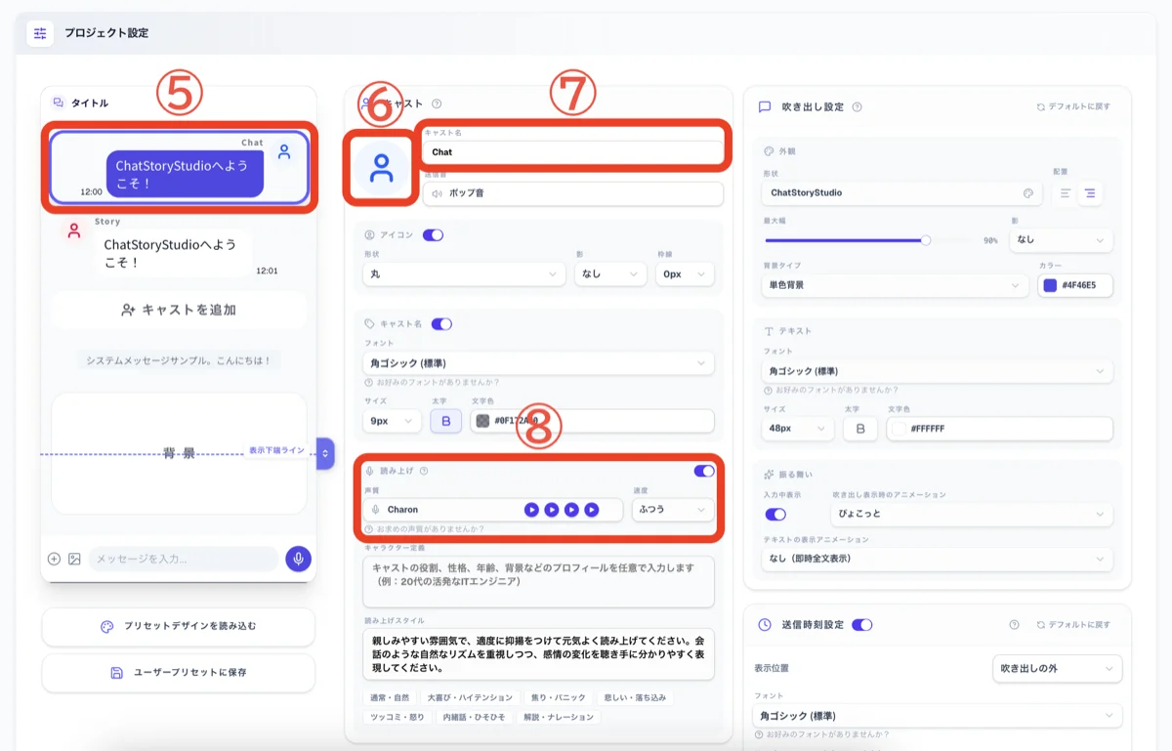The image size is (1172, 751).
Task: Select the 焦り・パニック style preset
Action: coord(558,698)
